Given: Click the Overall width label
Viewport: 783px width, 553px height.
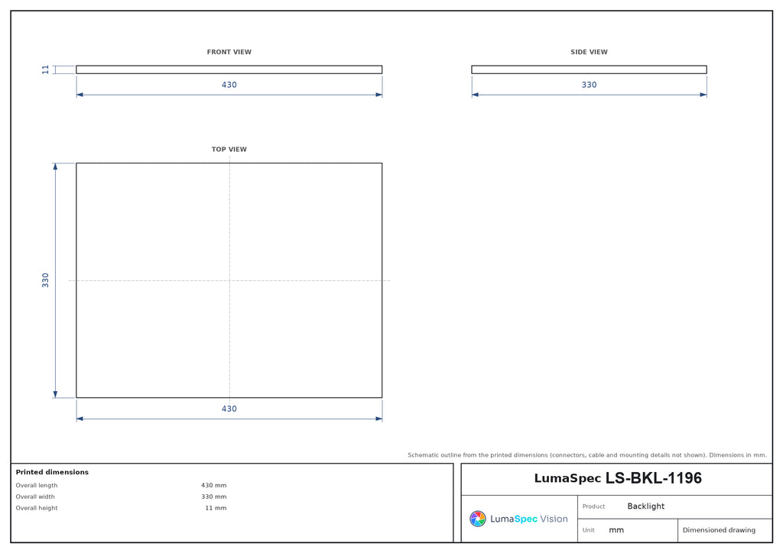Looking at the screenshot, I should click(35, 496).
